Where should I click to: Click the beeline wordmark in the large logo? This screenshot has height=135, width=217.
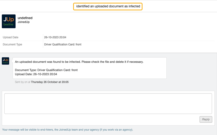(9, 25)
